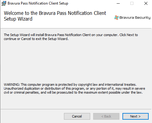Click the "Bravura Security" logo text

tap(135, 18)
